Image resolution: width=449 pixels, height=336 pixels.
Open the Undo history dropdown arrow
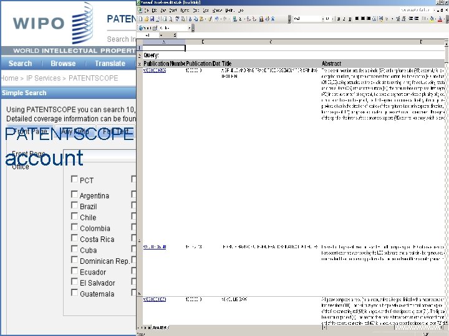(221, 19)
